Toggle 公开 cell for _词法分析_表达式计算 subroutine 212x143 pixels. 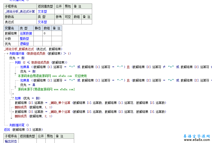coord(59,11)
